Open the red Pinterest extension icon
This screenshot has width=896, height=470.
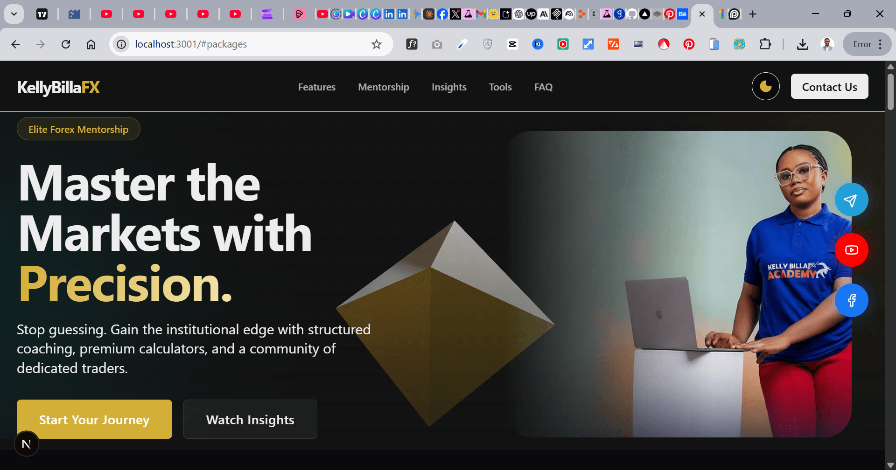click(689, 44)
